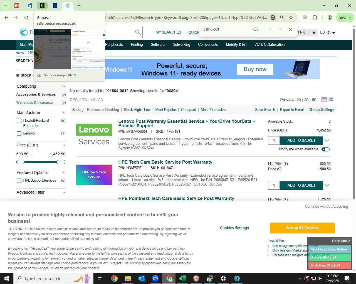Open Cookies Settings
Image resolution: width=356 pixels, height=284 pixels.
234,228
